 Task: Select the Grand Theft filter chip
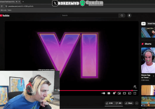[x=151, y=24]
